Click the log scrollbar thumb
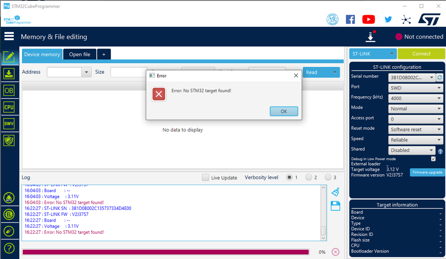 click(323, 230)
